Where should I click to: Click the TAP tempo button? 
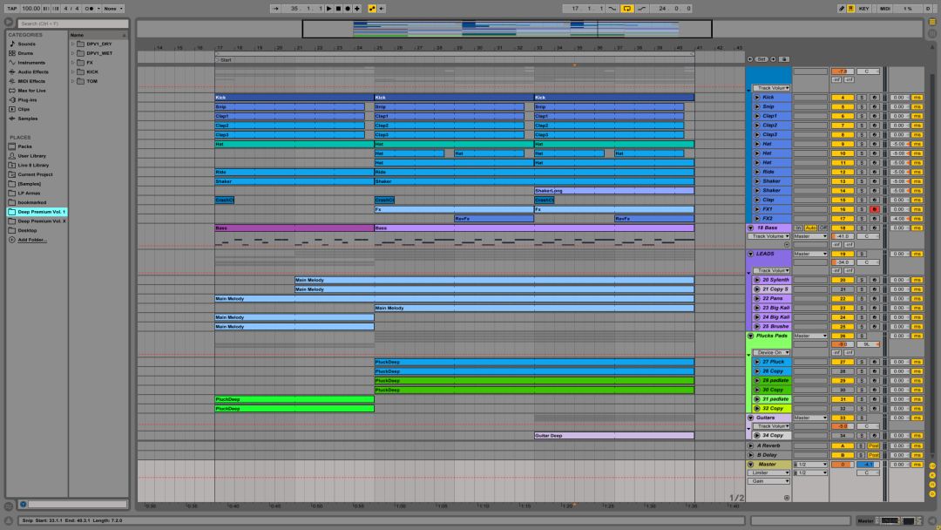12,9
